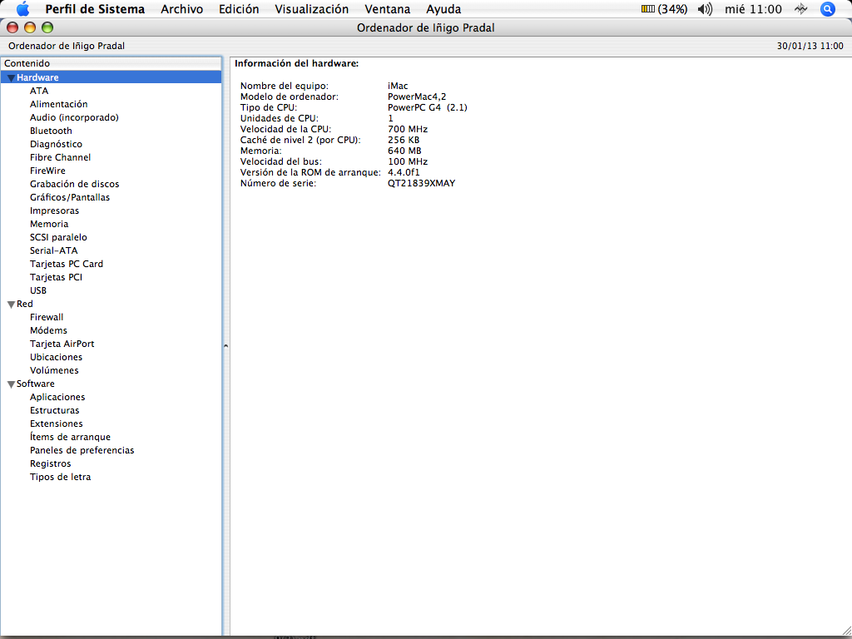Screen dimensions: 852x639
Task: Select Ubicaciones under Red
Action: tap(56, 357)
